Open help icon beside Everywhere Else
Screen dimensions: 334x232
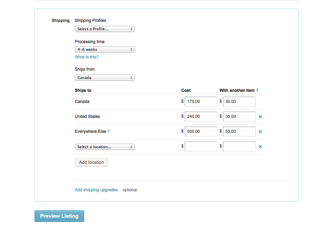point(109,131)
